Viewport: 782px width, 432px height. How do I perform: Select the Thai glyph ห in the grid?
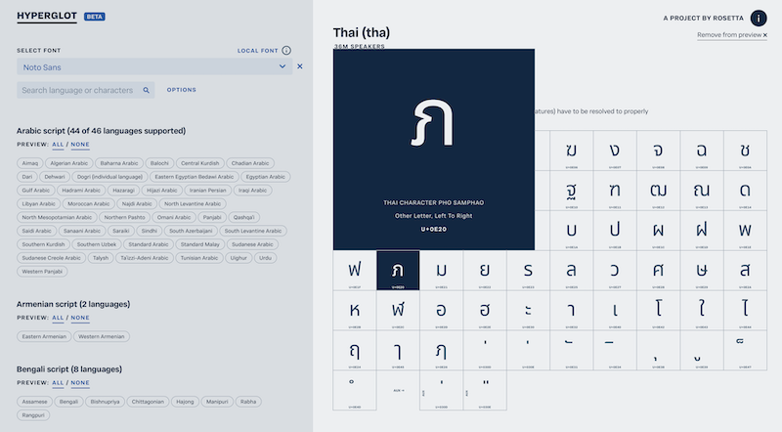click(x=355, y=310)
